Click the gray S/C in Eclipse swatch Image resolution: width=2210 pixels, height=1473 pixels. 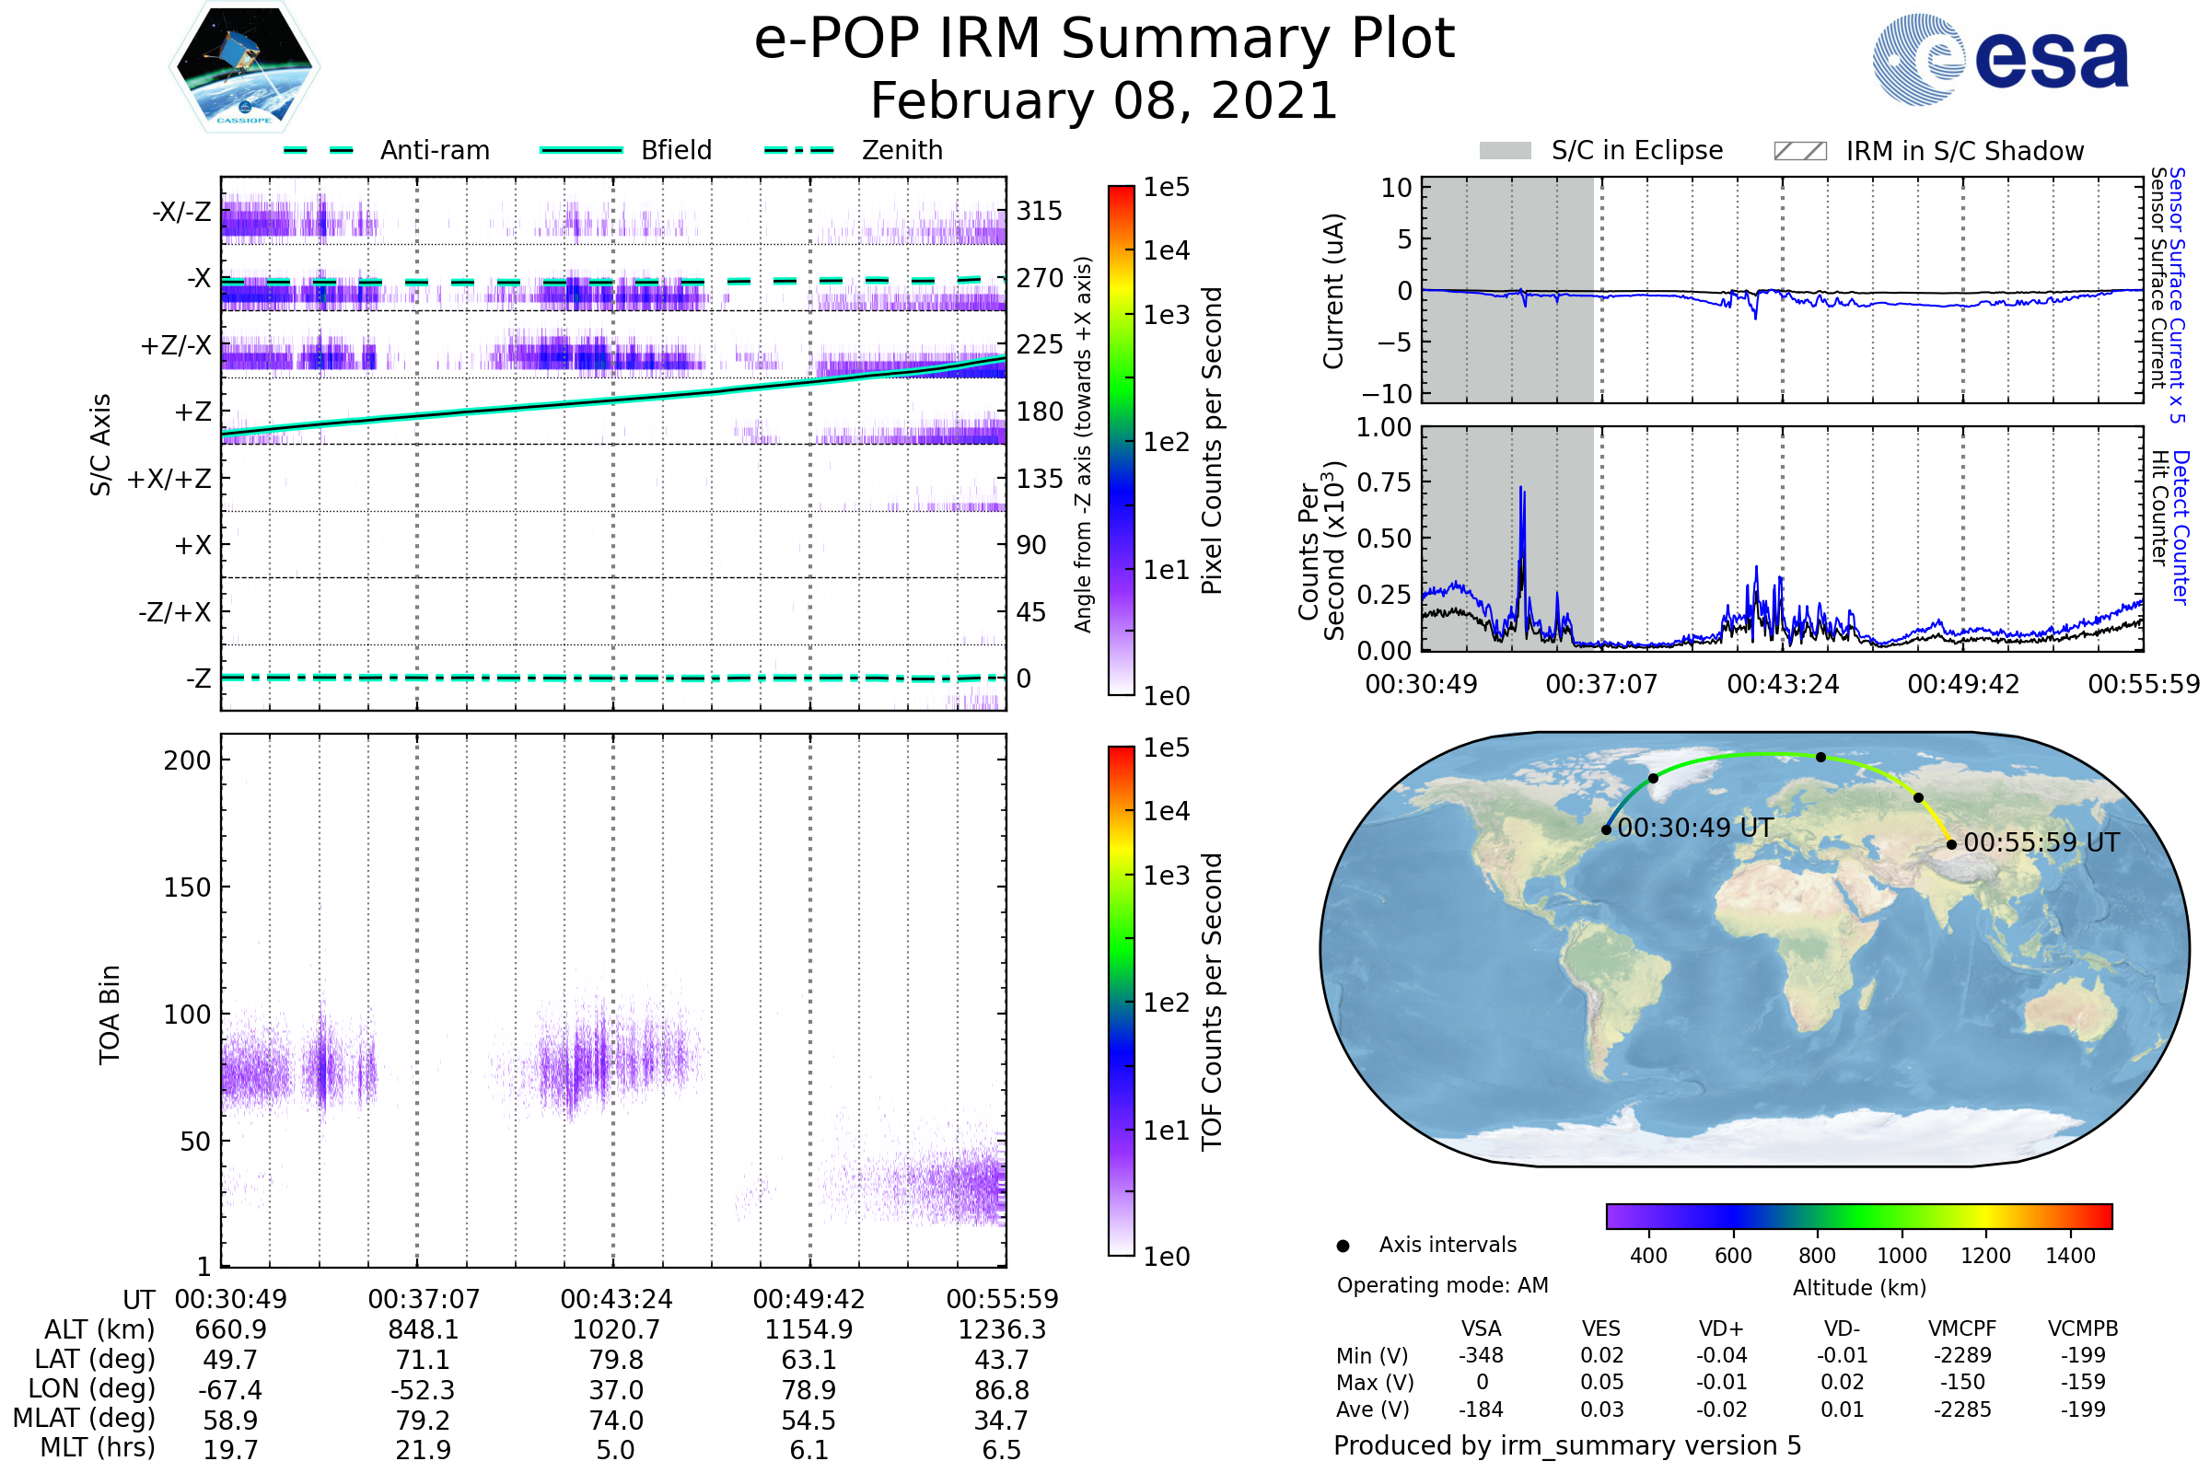click(1505, 151)
